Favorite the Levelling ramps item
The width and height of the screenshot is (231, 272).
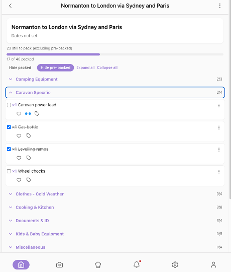pos(19,158)
